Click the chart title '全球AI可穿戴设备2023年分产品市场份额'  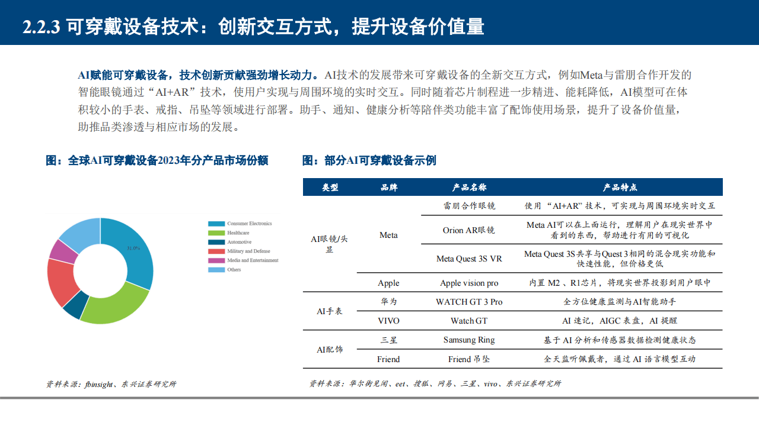pyautogui.click(x=167, y=160)
